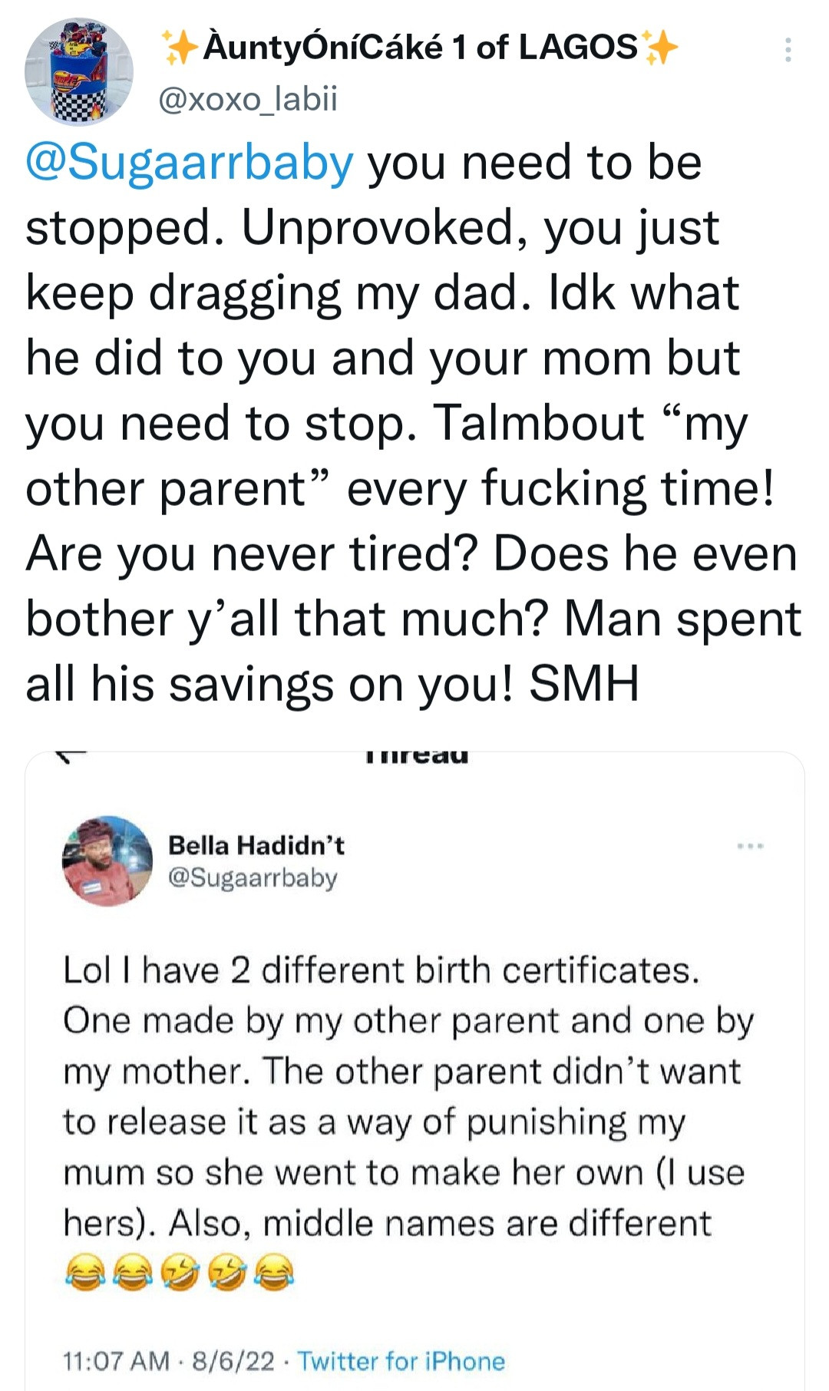Tap the sparkle emoji after LAGOS
829x1391 pixels.
tap(660, 48)
